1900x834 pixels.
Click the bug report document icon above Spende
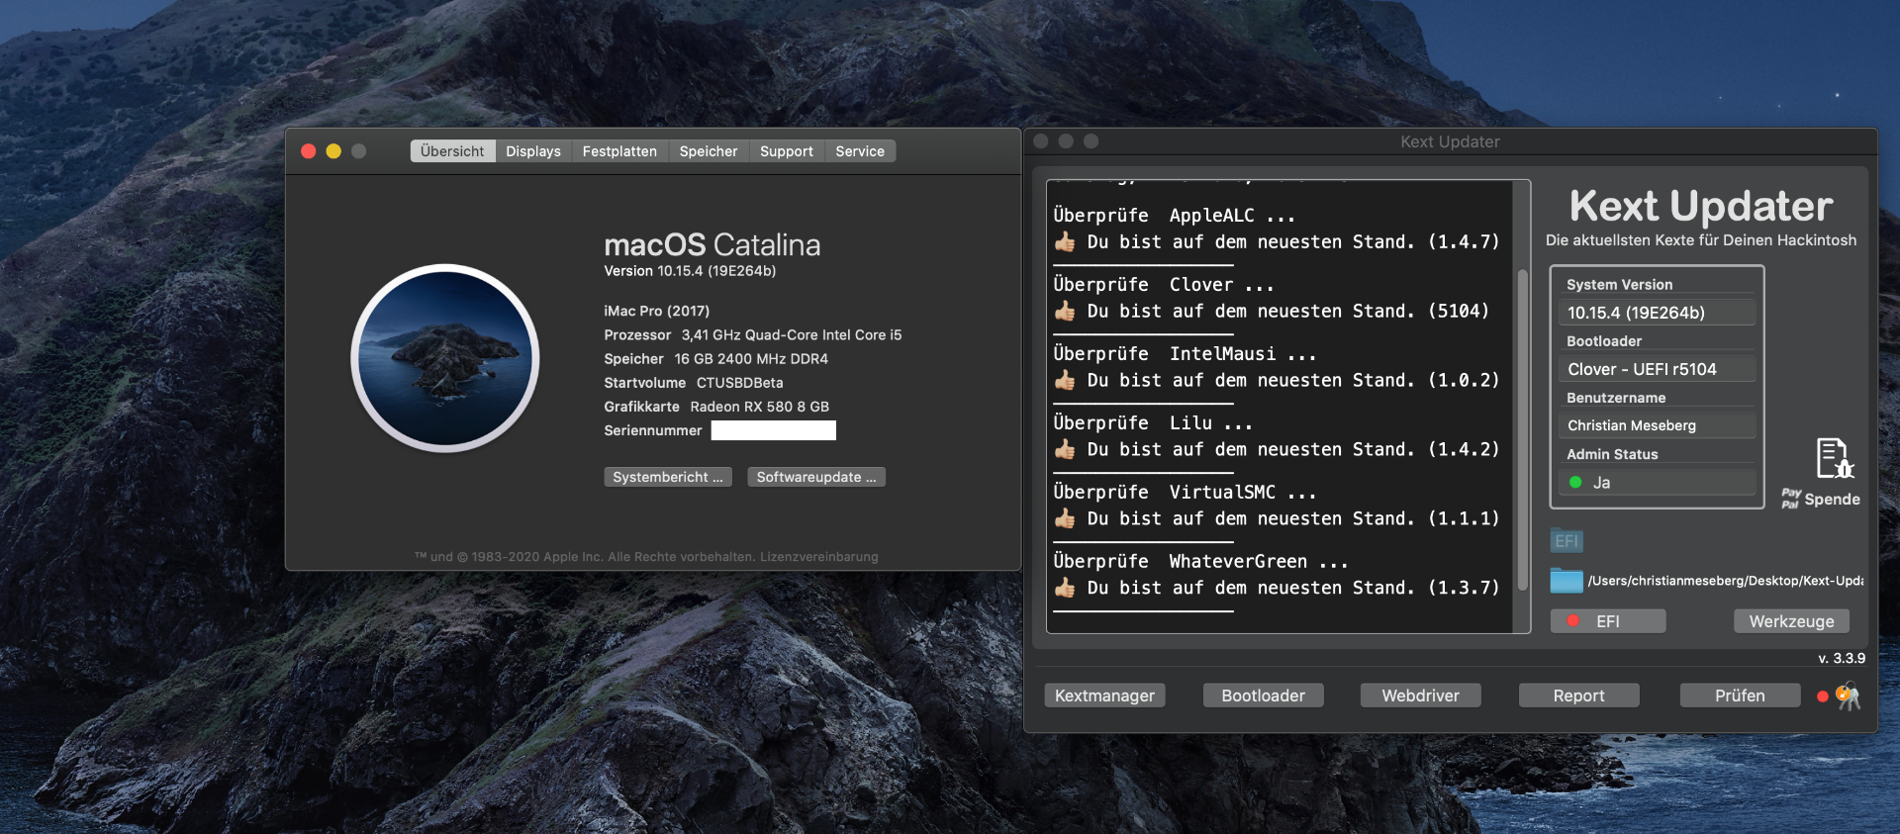[x=1834, y=458]
